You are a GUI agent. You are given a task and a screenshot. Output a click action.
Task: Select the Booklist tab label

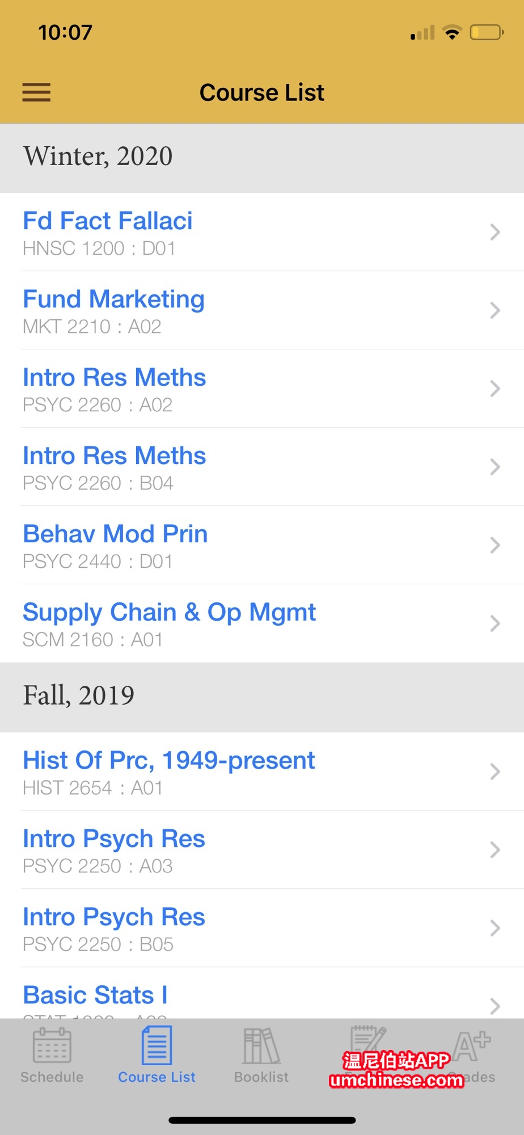(261, 1077)
